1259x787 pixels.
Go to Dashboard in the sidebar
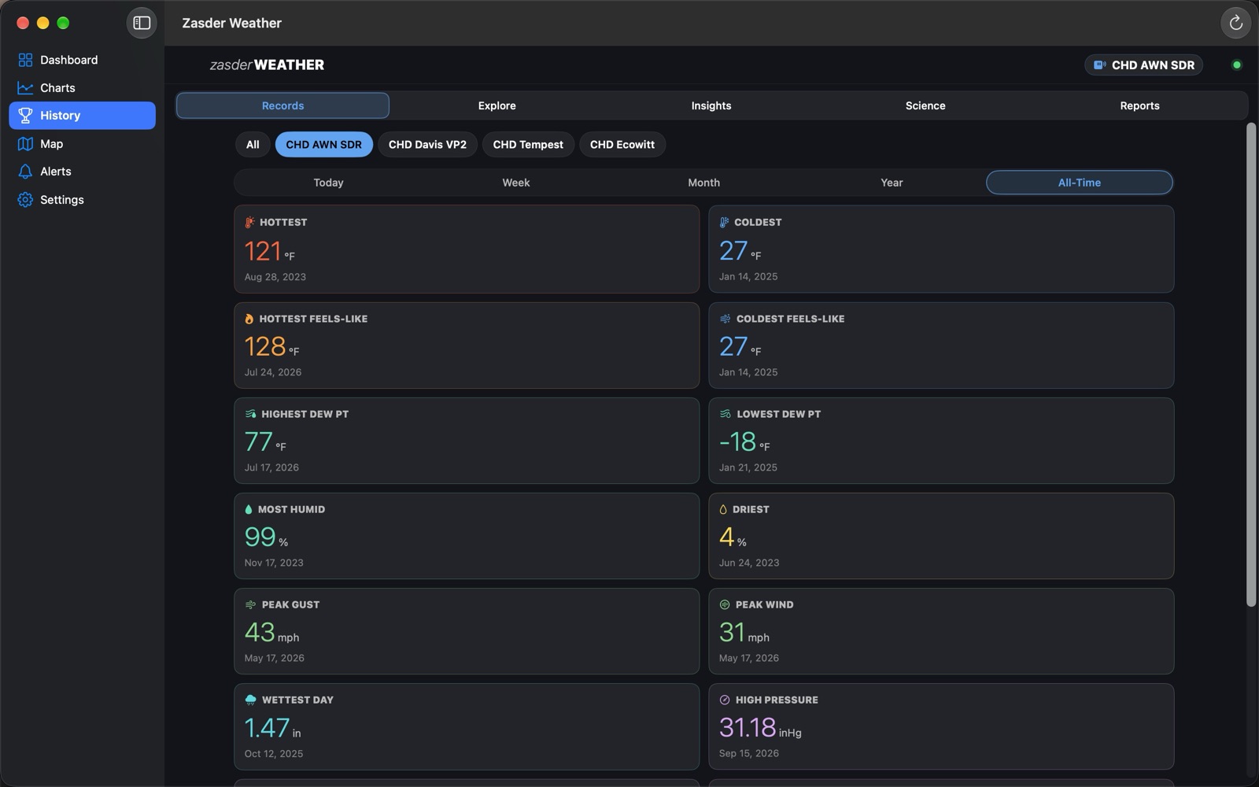click(x=82, y=60)
